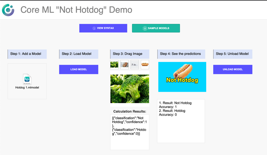Select the sneaker sample thumbnail

coord(135,65)
